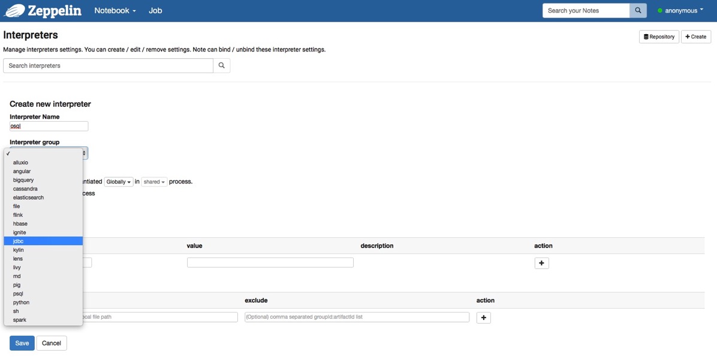The image size is (717, 362).
Task: Click the exclude artifacts input field
Action: (x=357, y=316)
